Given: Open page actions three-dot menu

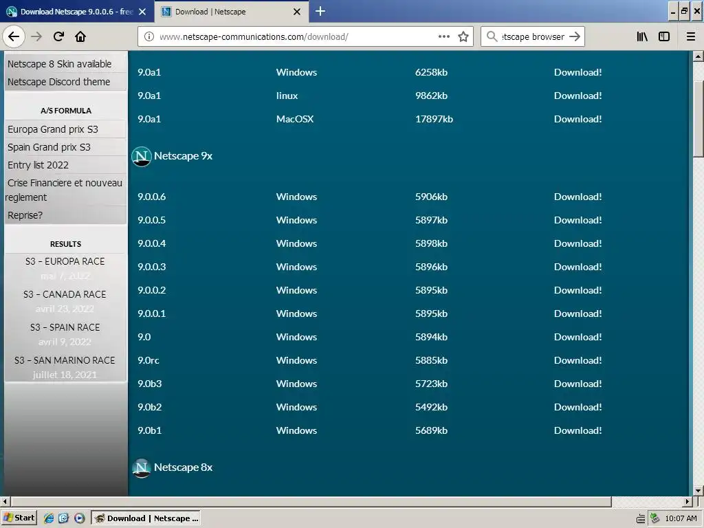Looking at the screenshot, I should point(444,36).
